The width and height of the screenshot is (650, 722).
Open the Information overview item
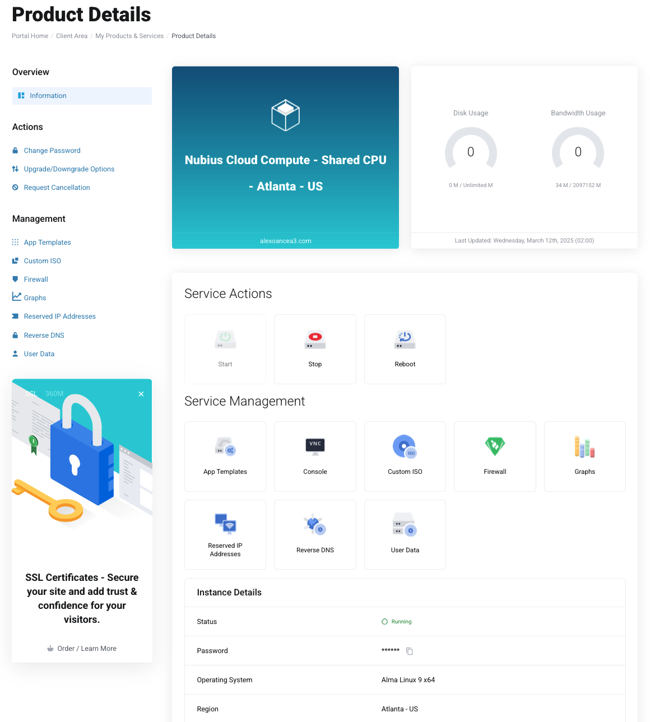coord(82,96)
